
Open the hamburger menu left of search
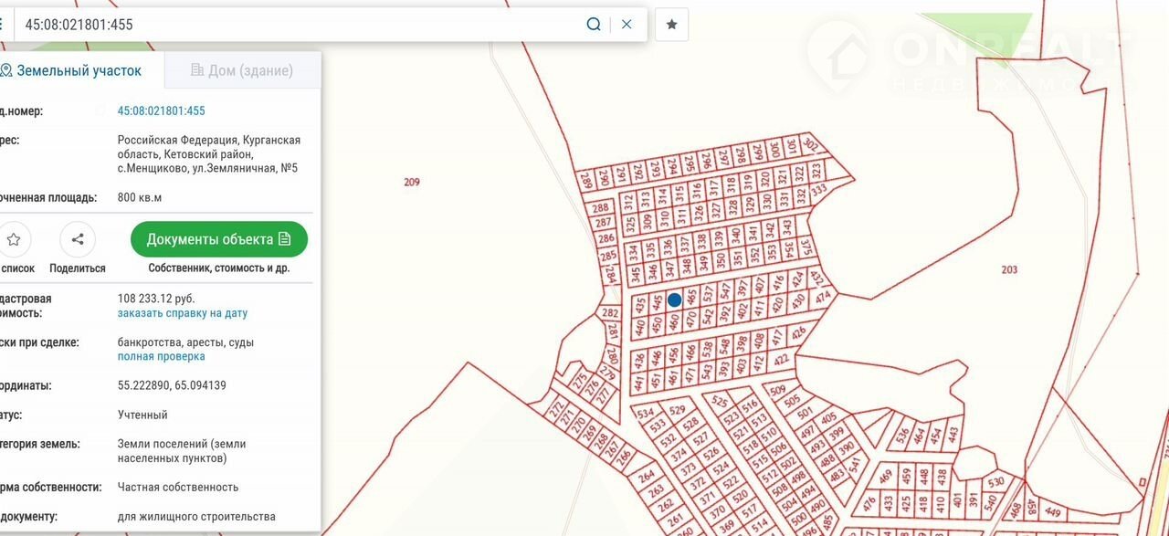[2, 25]
